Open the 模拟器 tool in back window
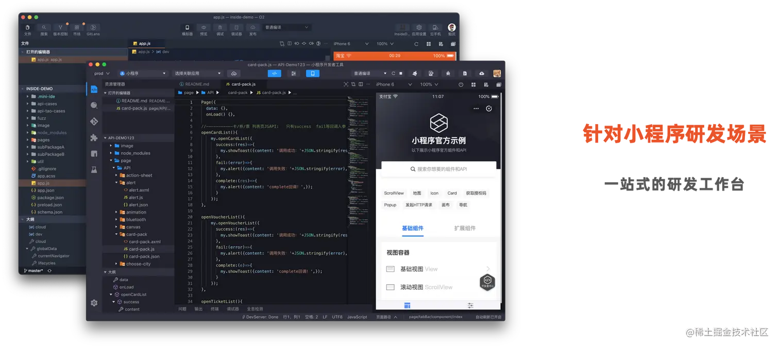 (187, 30)
